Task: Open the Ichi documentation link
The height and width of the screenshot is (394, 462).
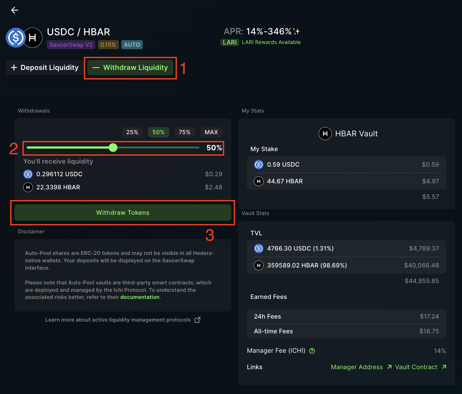Action: point(140,297)
